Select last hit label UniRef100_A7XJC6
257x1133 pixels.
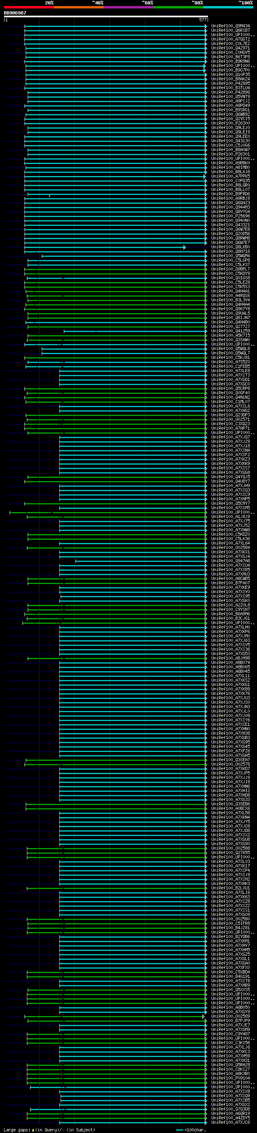coord(230,1123)
